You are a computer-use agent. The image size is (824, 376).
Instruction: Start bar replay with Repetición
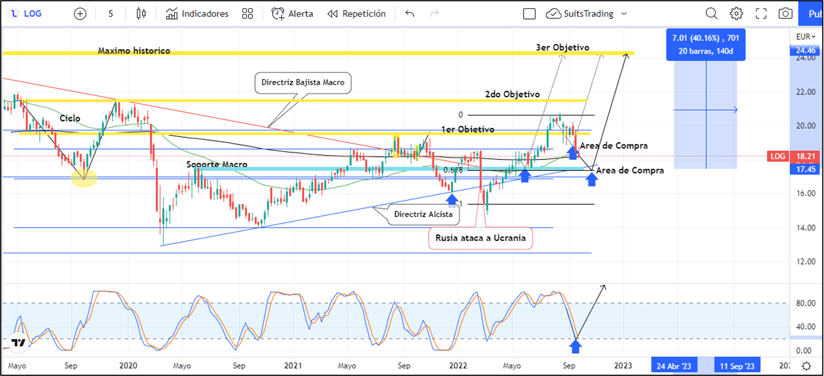(356, 13)
